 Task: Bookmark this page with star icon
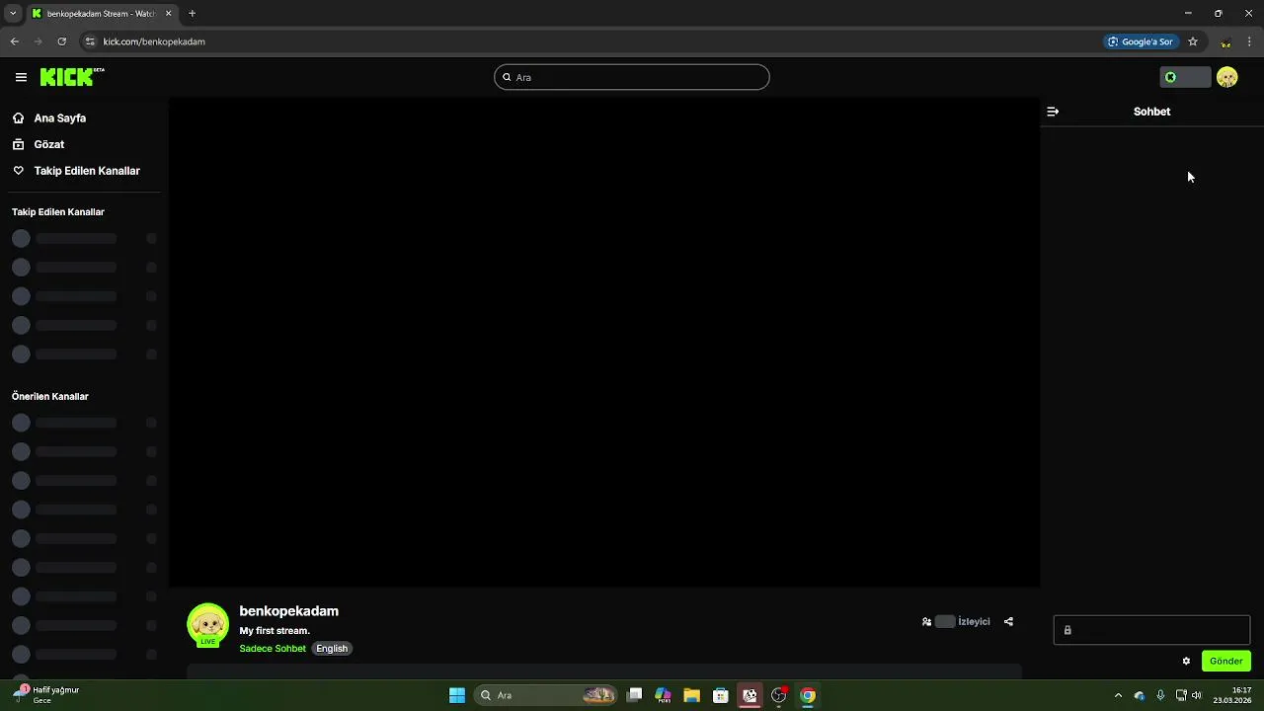coord(1193,41)
